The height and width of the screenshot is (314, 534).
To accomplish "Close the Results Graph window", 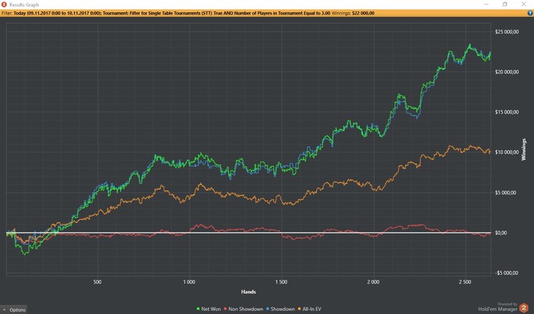I will [x=523, y=5].
